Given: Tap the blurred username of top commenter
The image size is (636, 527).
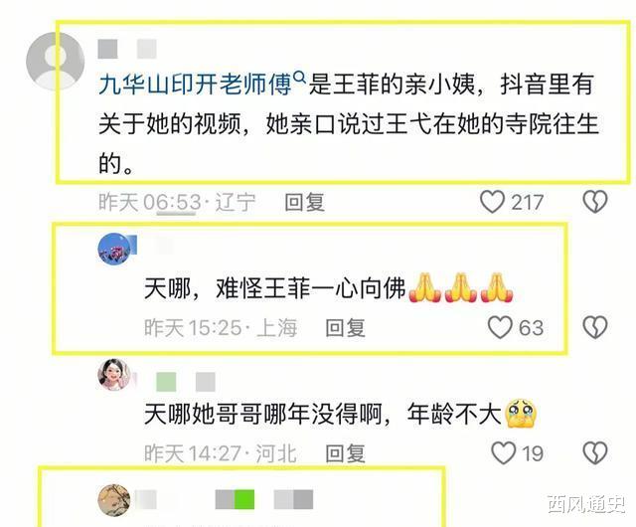Looking at the screenshot, I should [127, 49].
